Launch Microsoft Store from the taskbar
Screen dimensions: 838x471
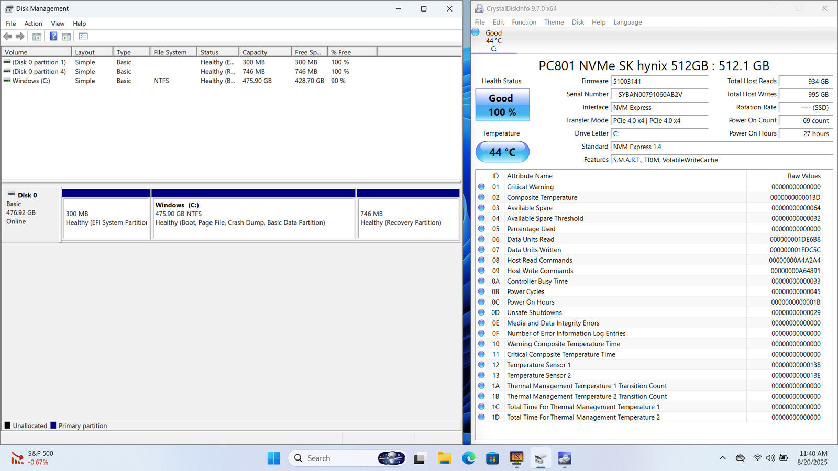(x=492, y=458)
